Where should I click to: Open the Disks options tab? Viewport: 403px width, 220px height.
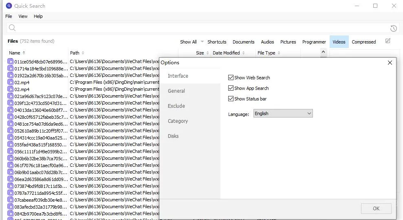(x=190, y=136)
